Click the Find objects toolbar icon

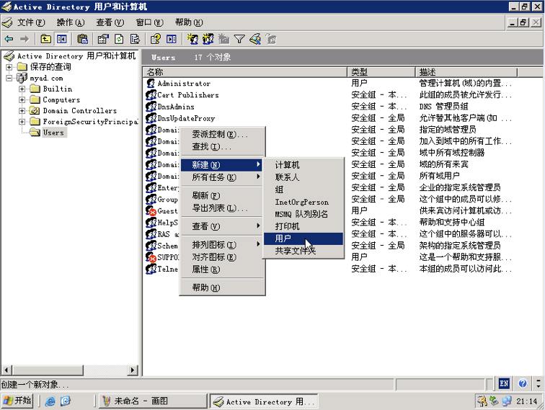click(x=255, y=39)
